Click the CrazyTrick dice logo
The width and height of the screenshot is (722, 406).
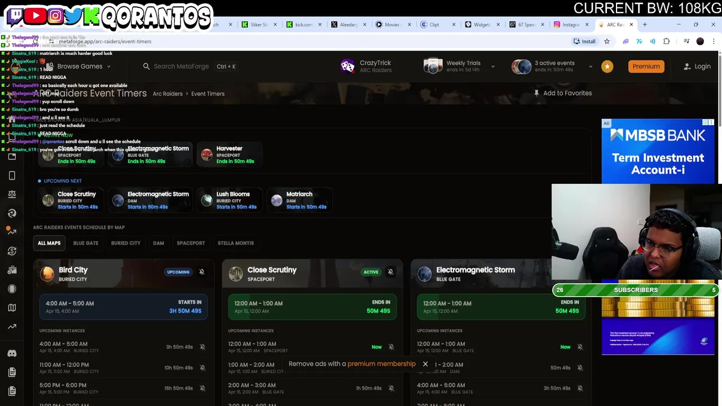point(347,67)
